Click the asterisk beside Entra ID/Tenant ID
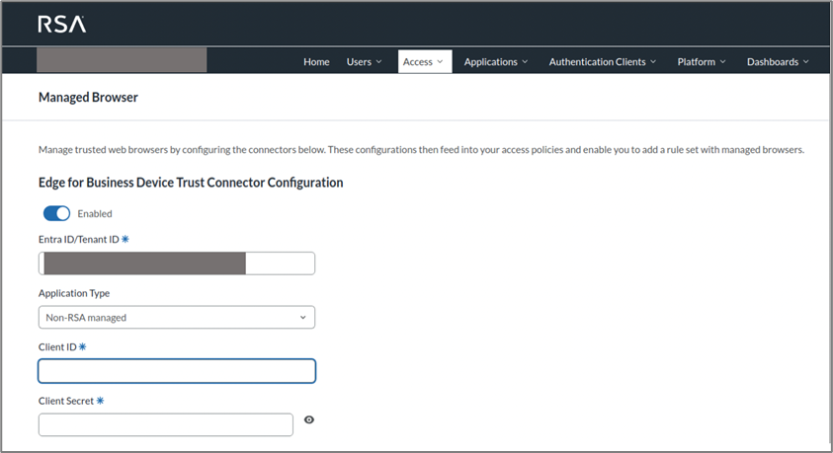This screenshot has width=833, height=453. pos(125,240)
